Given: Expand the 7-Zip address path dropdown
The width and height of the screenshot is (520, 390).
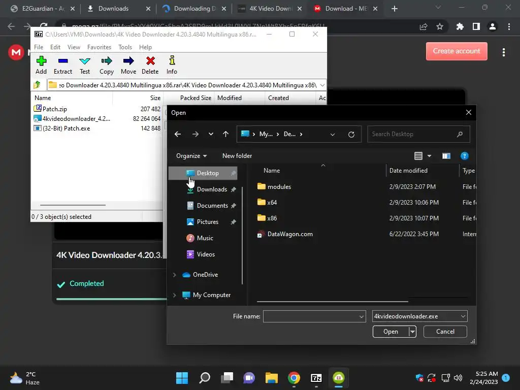Looking at the screenshot, I should pos(322,85).
